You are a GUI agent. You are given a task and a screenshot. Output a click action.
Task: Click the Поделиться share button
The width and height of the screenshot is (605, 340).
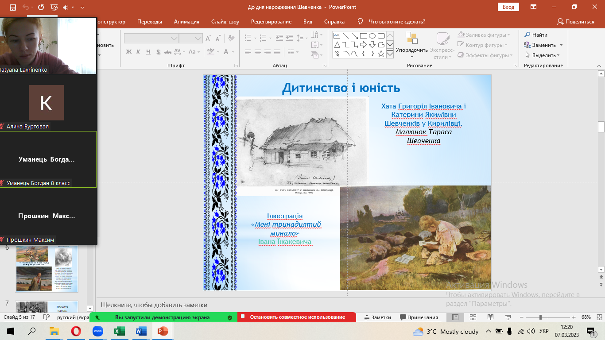[x=576, y=22]
